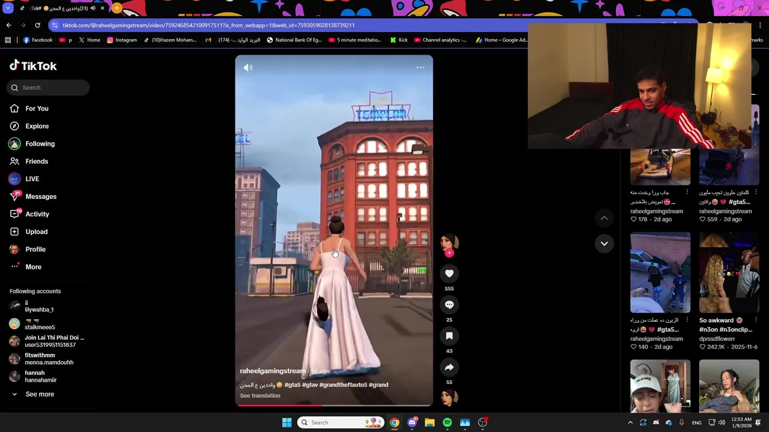Open File Explorer from taskbar
The height and width of the screenshot is (432, 769).
(430, 422)
